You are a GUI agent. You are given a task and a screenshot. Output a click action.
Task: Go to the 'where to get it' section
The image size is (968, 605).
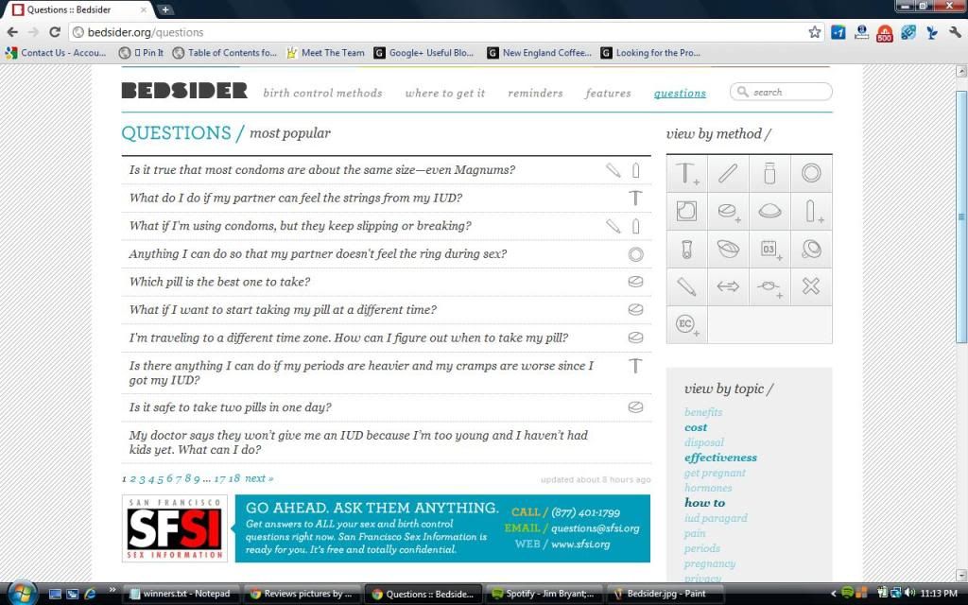point(444,93)
